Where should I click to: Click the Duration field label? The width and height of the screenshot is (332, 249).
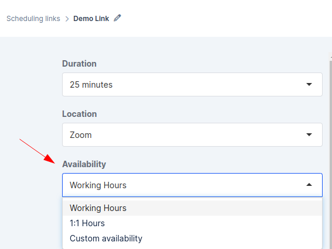[x=80, y=64]
